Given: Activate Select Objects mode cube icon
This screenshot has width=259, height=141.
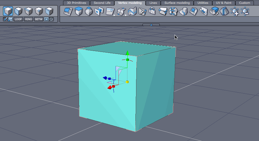Looking at the screenshot, I should [x=8, y=11].
